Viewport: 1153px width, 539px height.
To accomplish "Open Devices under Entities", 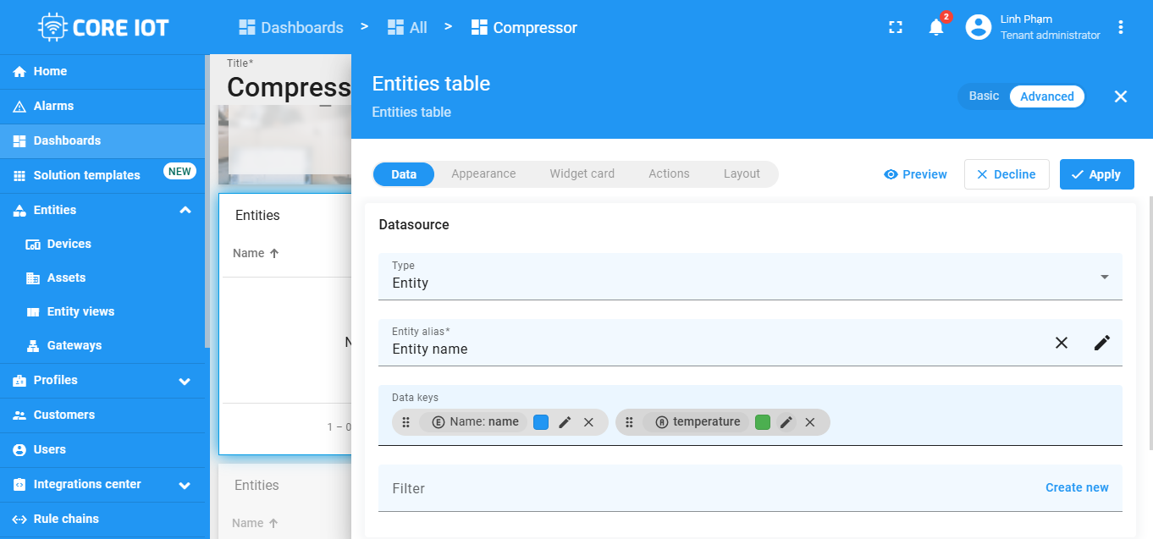I will (102, 244).
